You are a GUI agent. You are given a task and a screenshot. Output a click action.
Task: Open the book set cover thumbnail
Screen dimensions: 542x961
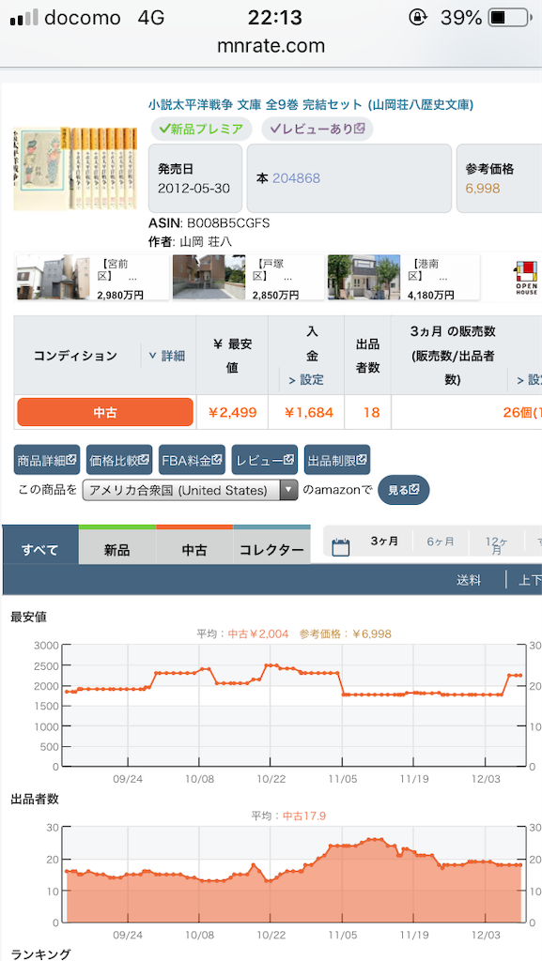click(76, 168)
